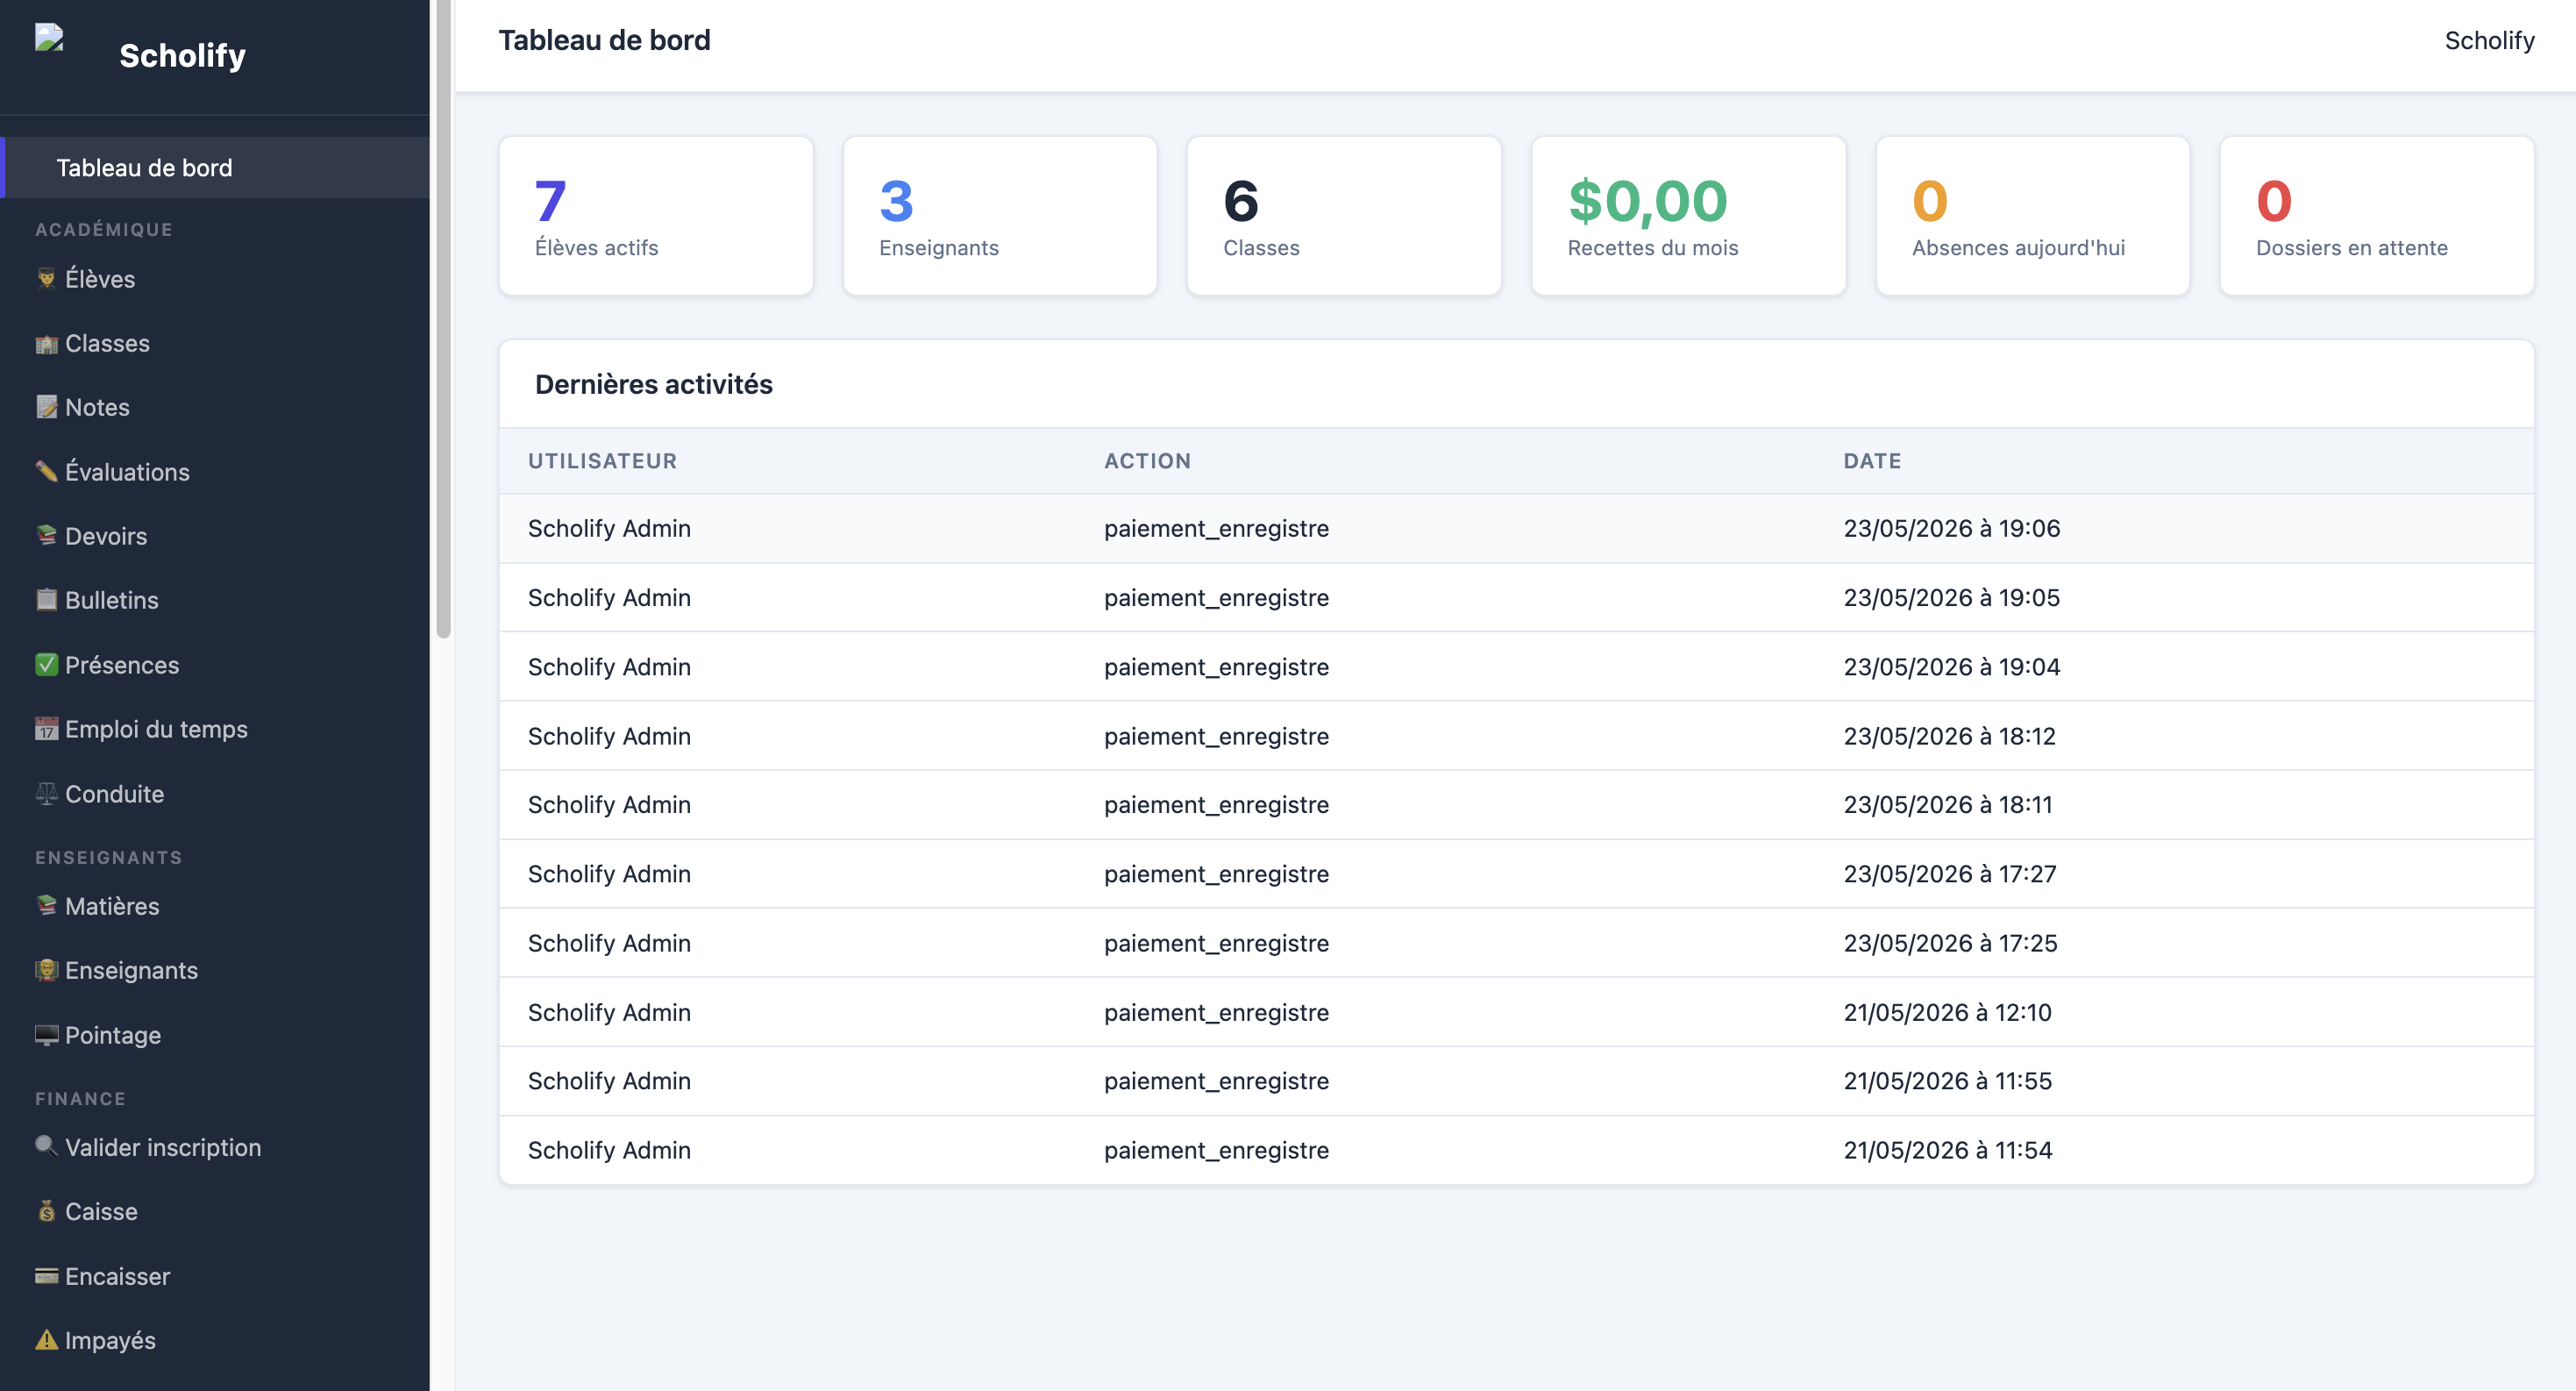Open Tableau de bord in sidebar

click(x=215, y=168)
